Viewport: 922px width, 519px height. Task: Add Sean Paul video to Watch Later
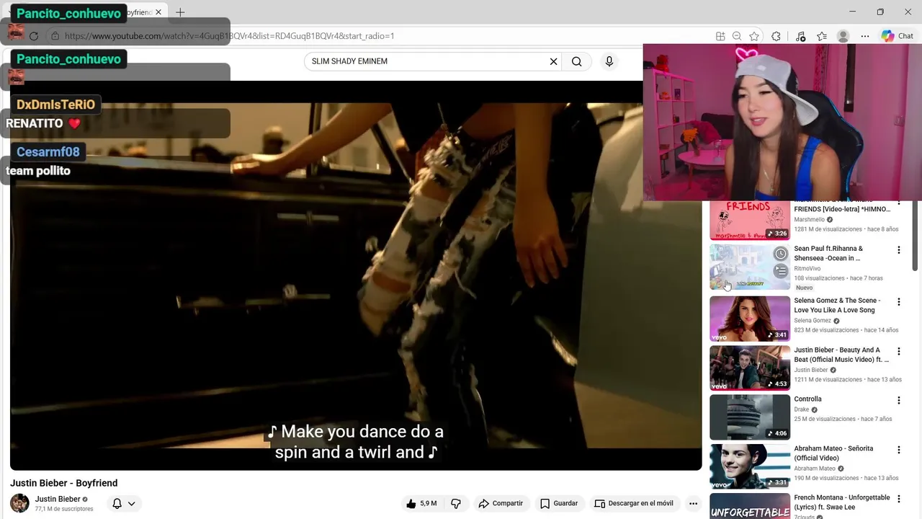click(781, 254)
